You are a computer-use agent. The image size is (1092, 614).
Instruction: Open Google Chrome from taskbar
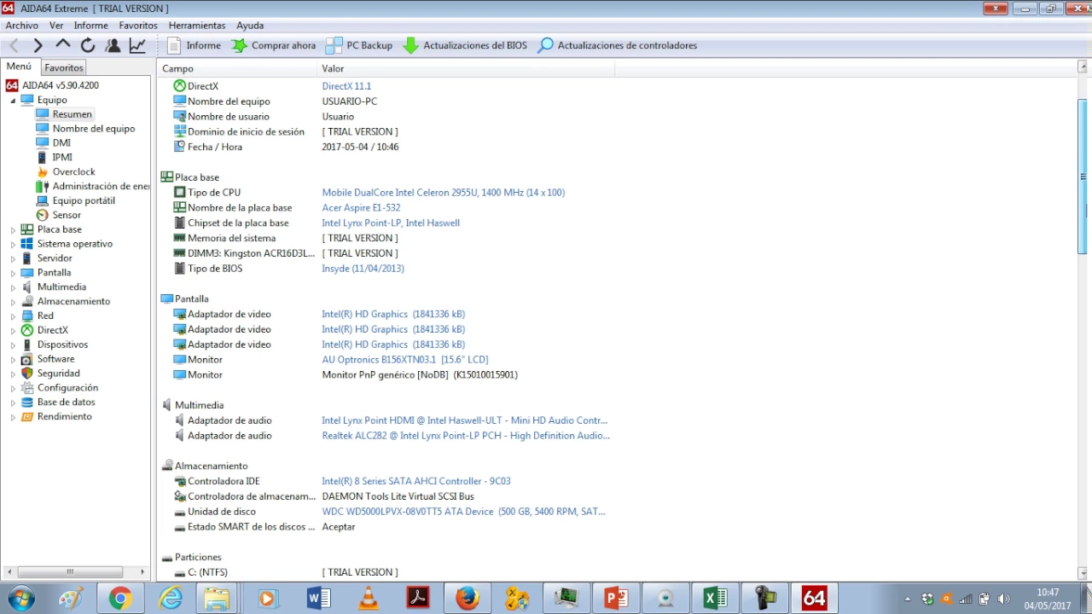pyautogui.click(x=119, y=599)
